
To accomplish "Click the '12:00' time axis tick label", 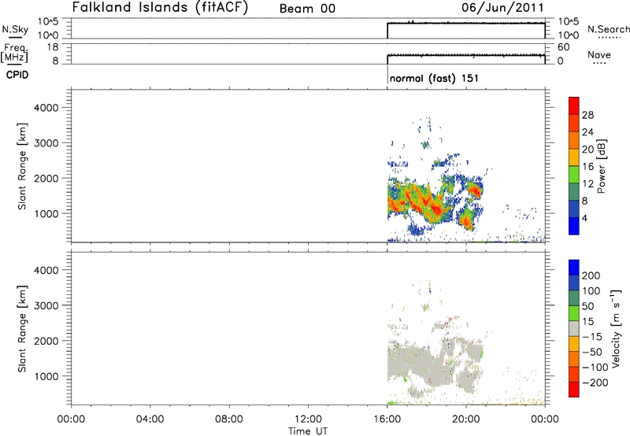I will (x=308, y=419).
